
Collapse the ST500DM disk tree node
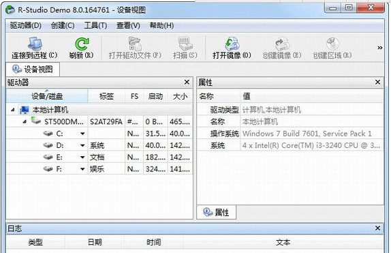point(25,122)
